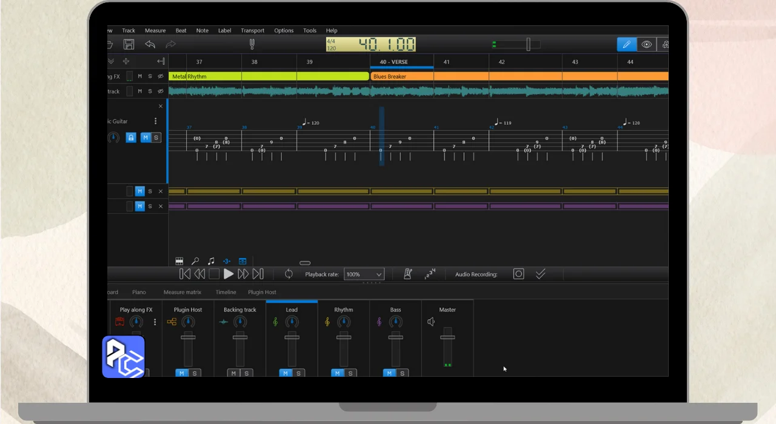The height and width of the screenshot is (424, 776).
Task: Expand the guitar track options menu
Action: [155, 121]
